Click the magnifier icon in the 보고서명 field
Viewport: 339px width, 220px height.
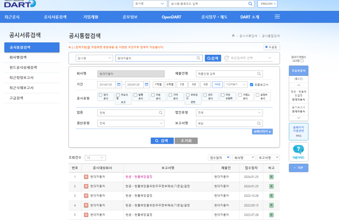point(259,123)
